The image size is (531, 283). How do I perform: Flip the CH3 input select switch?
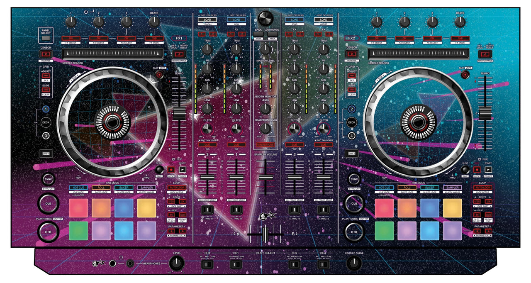207,264
